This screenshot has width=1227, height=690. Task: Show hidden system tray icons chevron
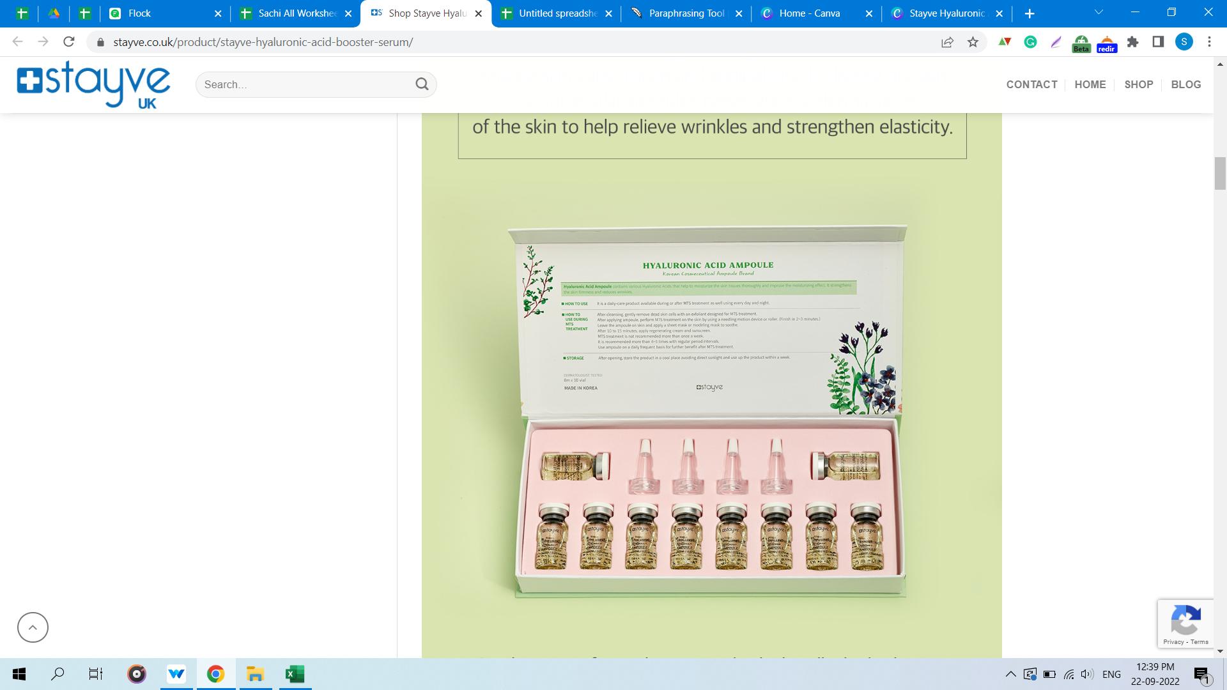[x=1010, y=674]
